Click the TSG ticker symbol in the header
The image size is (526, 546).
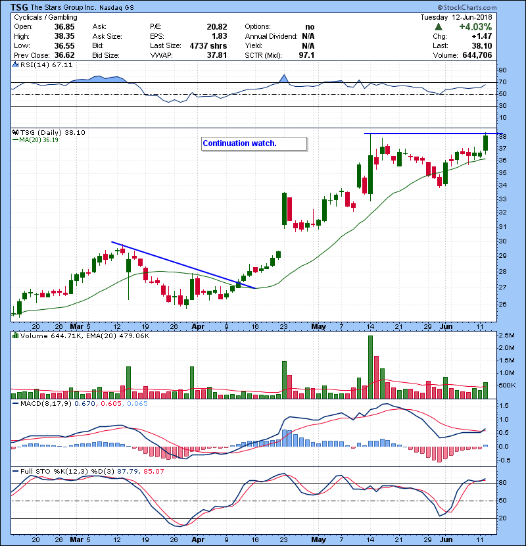(19, 7)
